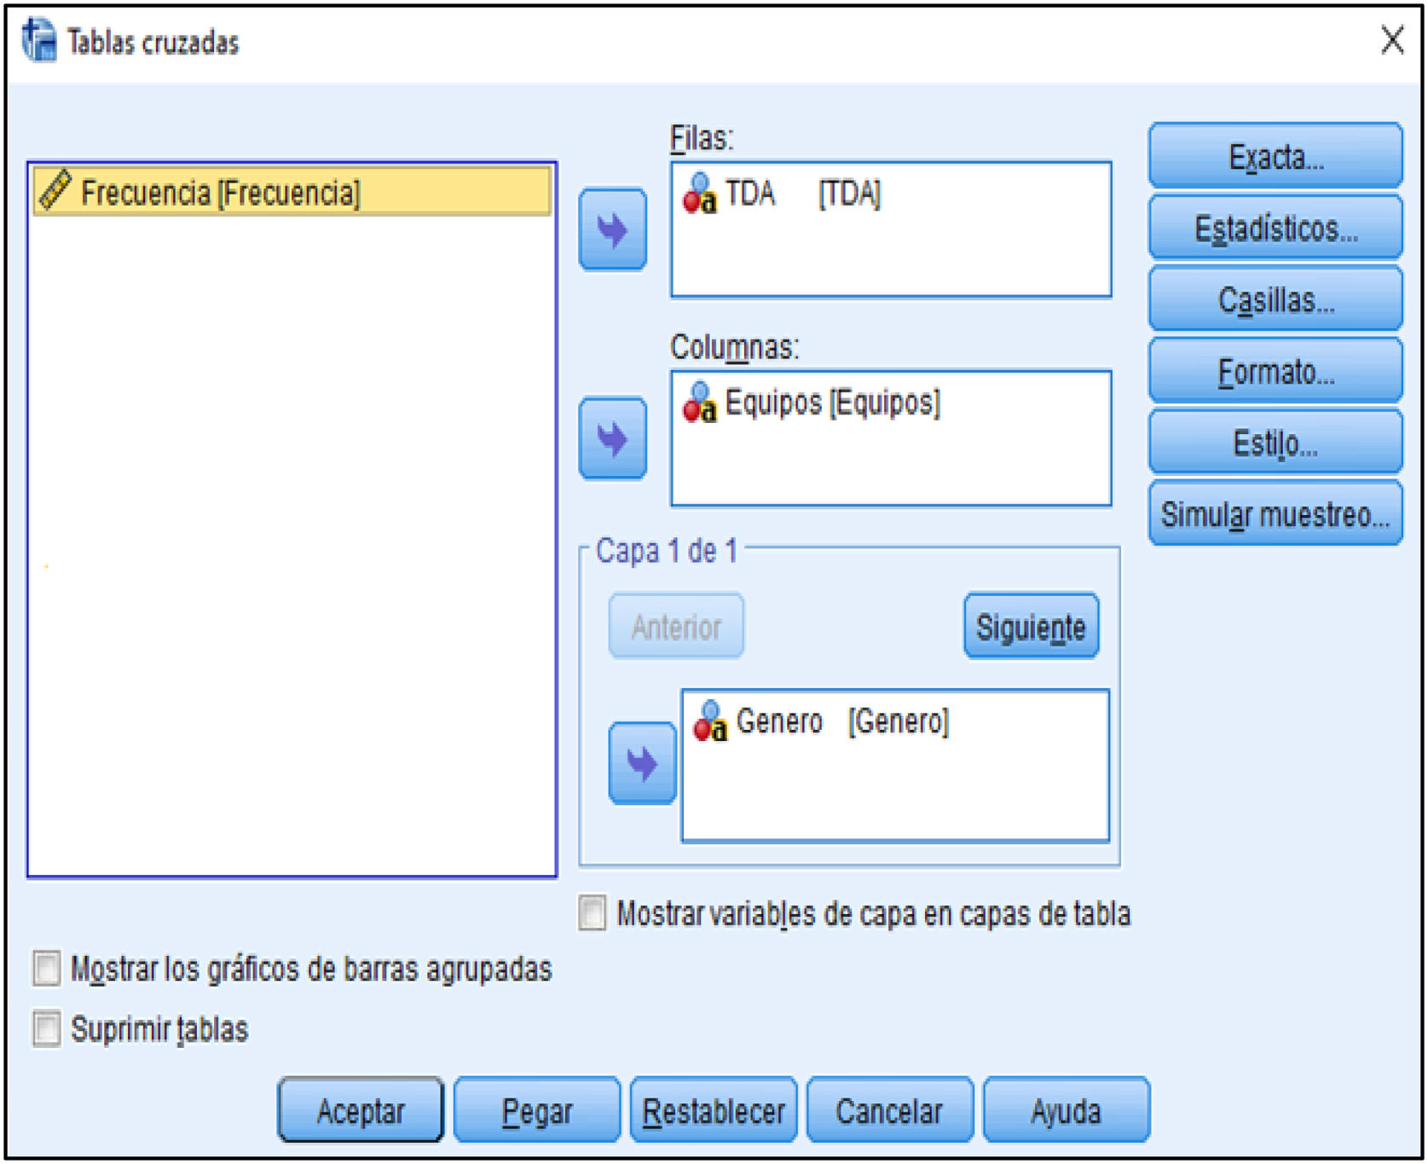
Task: Click the nominal icon beside Equipos
Action: [x=700, y=402]
